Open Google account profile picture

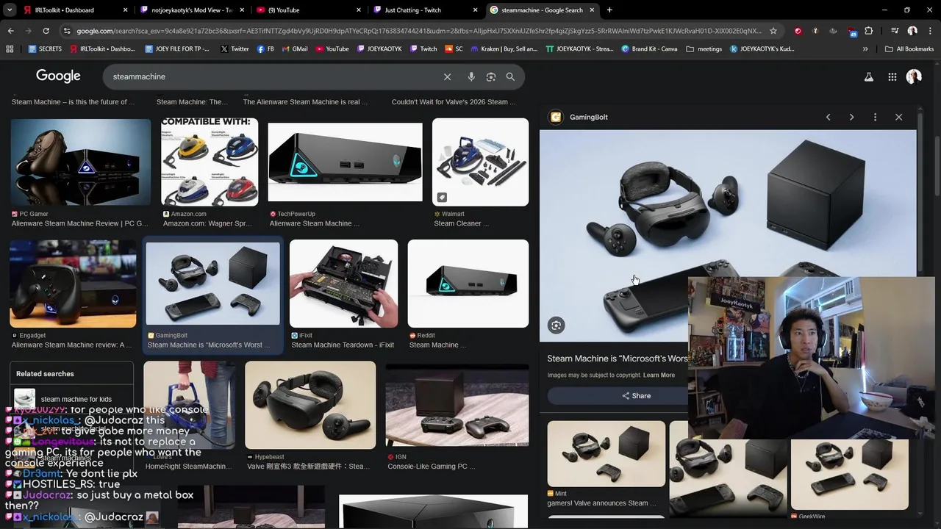tap(914, 76)
